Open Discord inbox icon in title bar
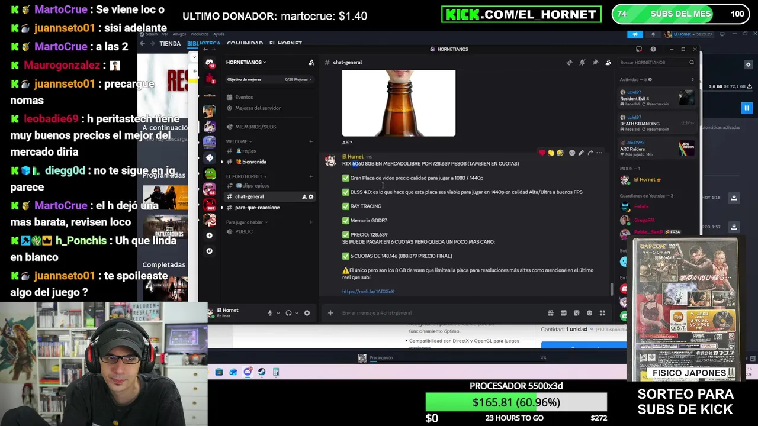758x426 pixels. (x=639, y=49)
